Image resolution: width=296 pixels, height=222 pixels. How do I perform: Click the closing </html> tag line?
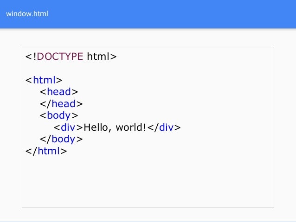[46, 151]
